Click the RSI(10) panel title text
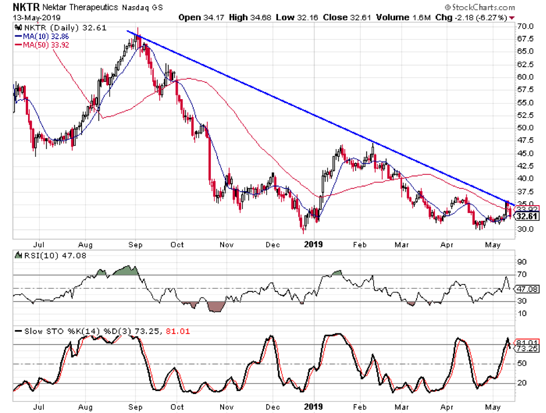Image resolution: width=546 pixels, height=413 pixels. coord(55,256)
